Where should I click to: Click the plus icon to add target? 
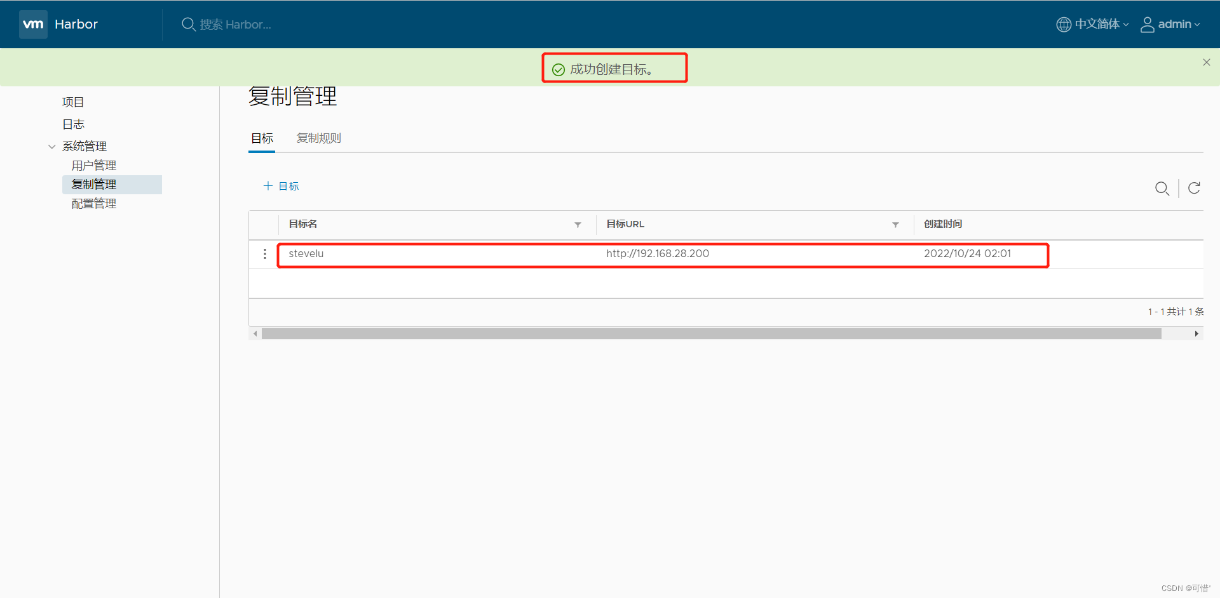tap(268, 186)
